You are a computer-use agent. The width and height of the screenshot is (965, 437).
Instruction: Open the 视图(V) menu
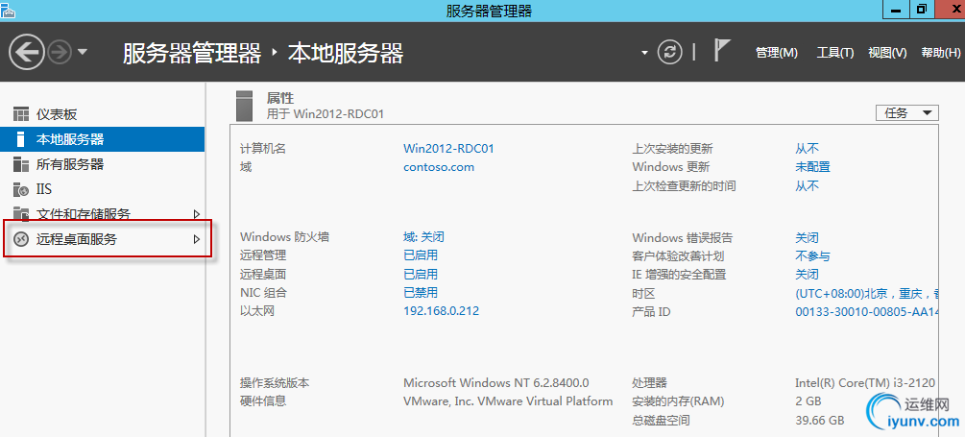tap(887, 53)
